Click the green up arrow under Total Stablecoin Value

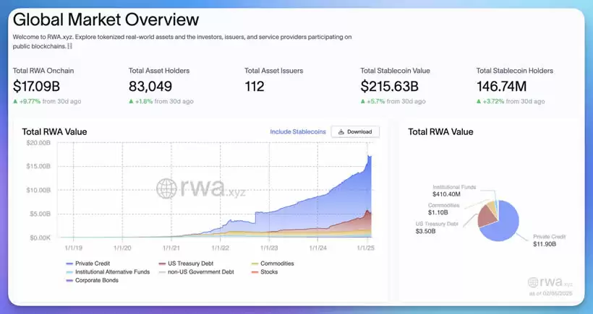(363, 102)
